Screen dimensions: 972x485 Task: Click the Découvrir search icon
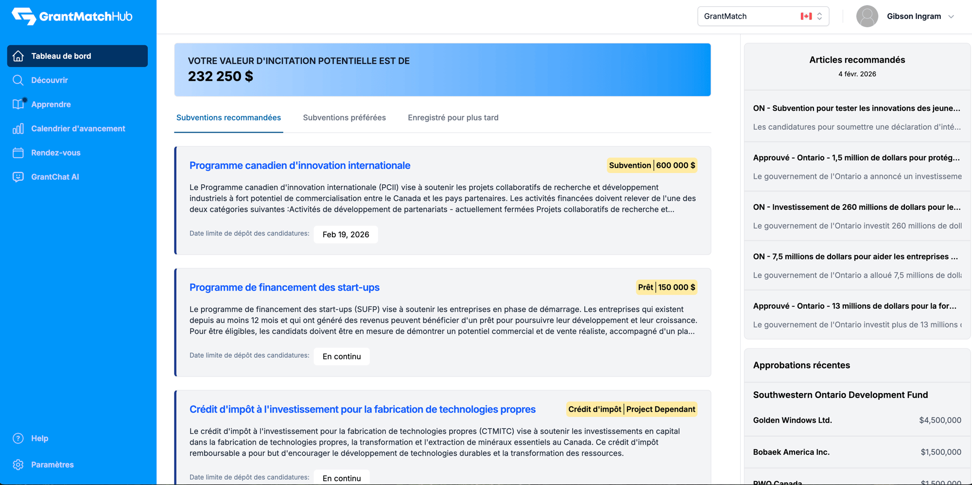click(18, 80)
